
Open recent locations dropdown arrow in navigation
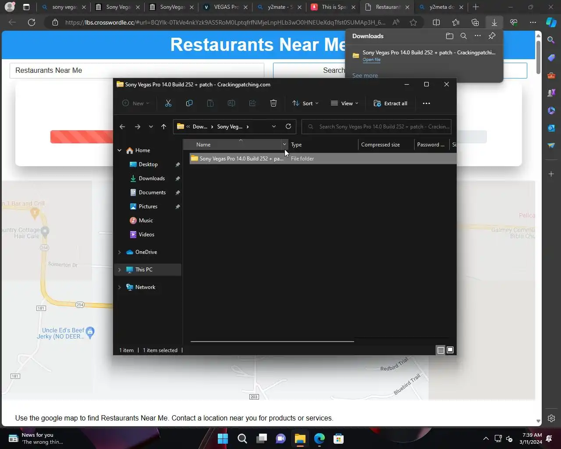(x=151, y=127)
